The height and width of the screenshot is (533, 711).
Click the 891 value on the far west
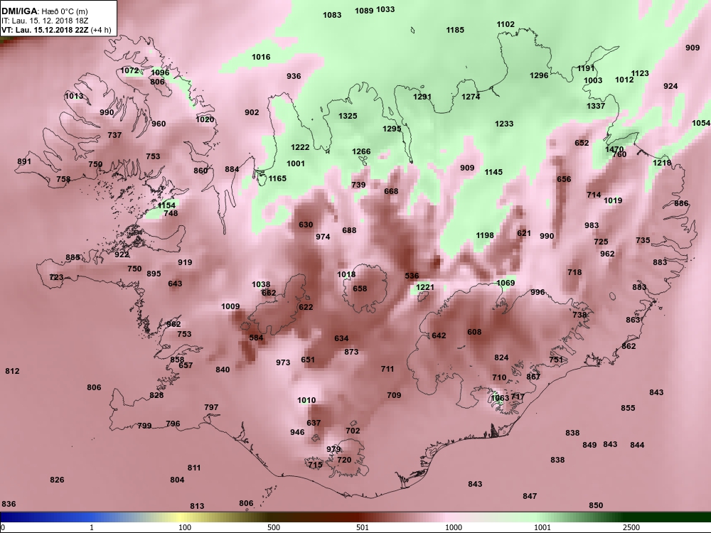24,162
